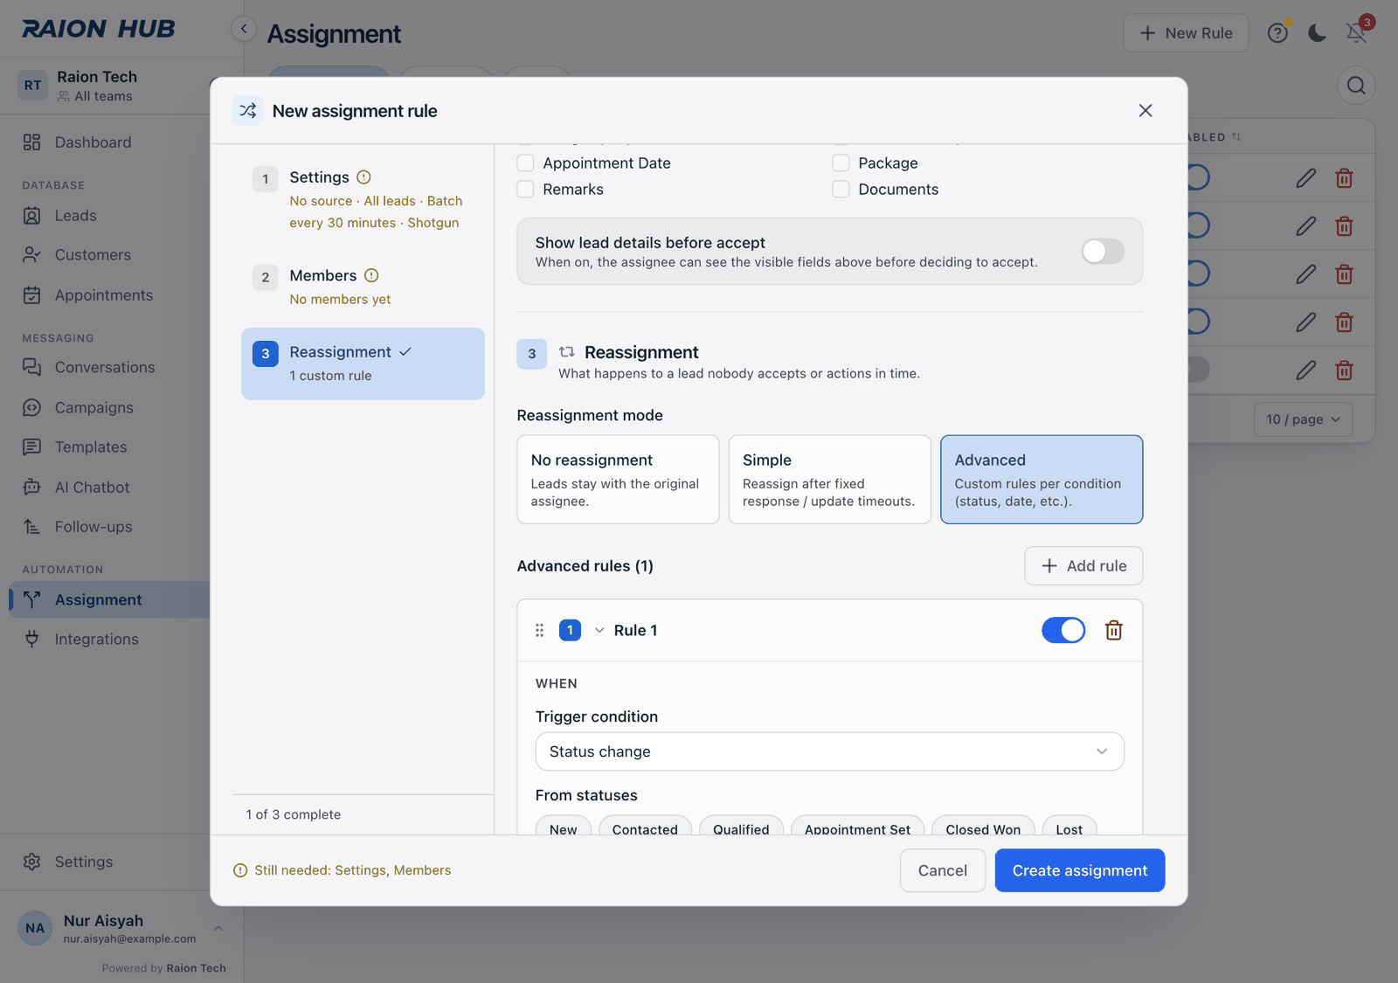Grab the Rule 1 drag handle
This screenshot has height=983, width=1398.
coord(539,630)
